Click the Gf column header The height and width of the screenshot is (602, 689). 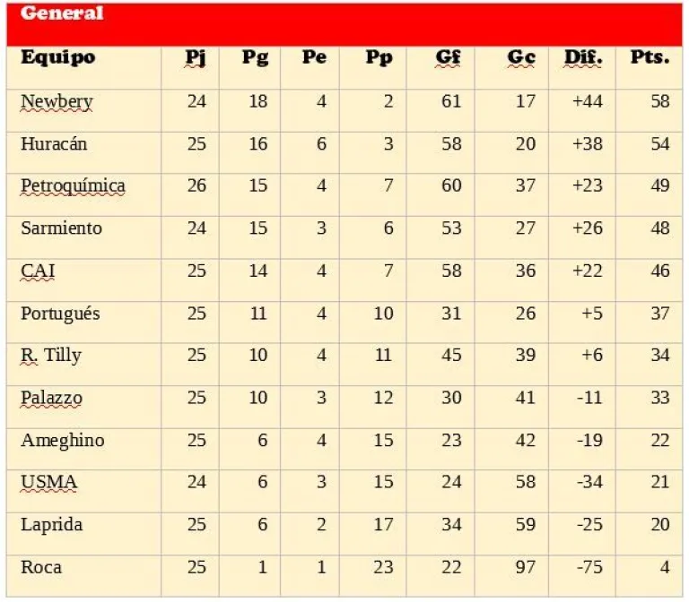pyautogui.click(x=448, y=58)
